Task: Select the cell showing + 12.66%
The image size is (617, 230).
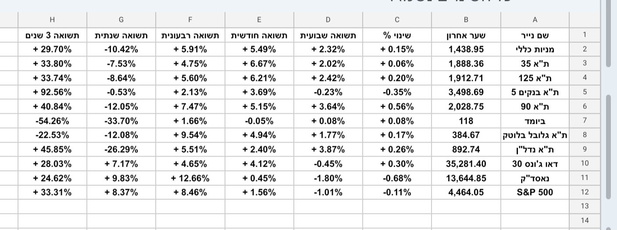Action: click(x=190, y=178)
